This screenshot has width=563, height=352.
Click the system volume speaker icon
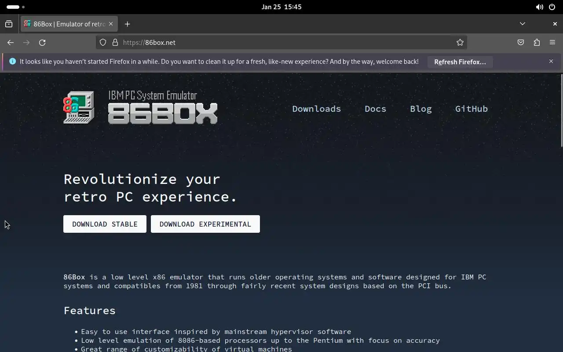[539, 7]
